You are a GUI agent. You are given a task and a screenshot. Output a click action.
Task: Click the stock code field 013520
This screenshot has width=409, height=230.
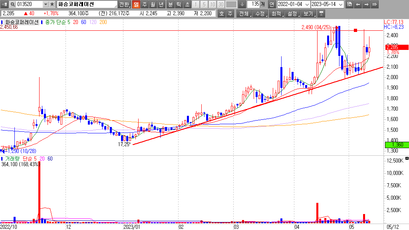tap(29, 4)
